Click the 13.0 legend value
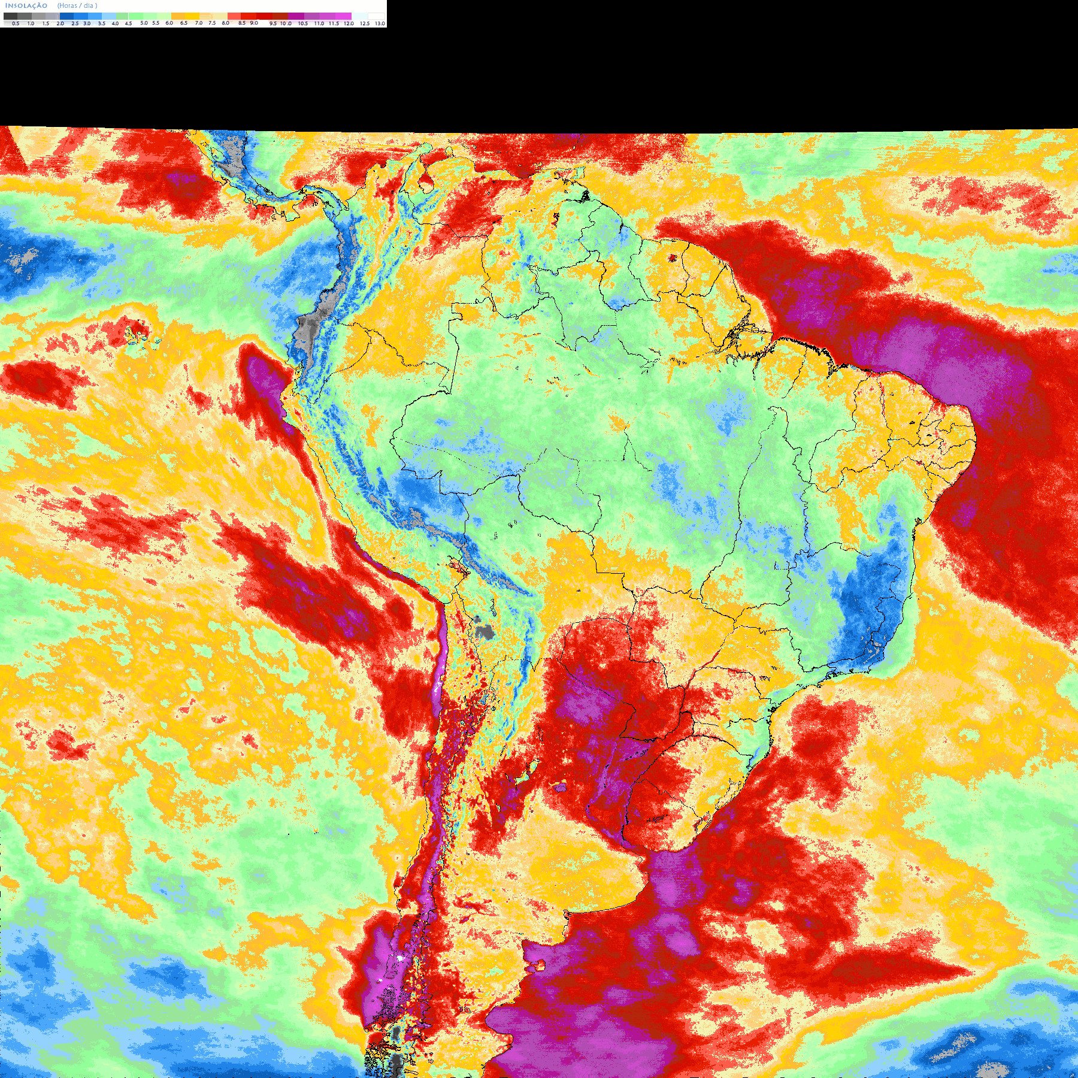Image resolution: width=1078 pixels, height=1078 pixels. (x=380, y=23)
